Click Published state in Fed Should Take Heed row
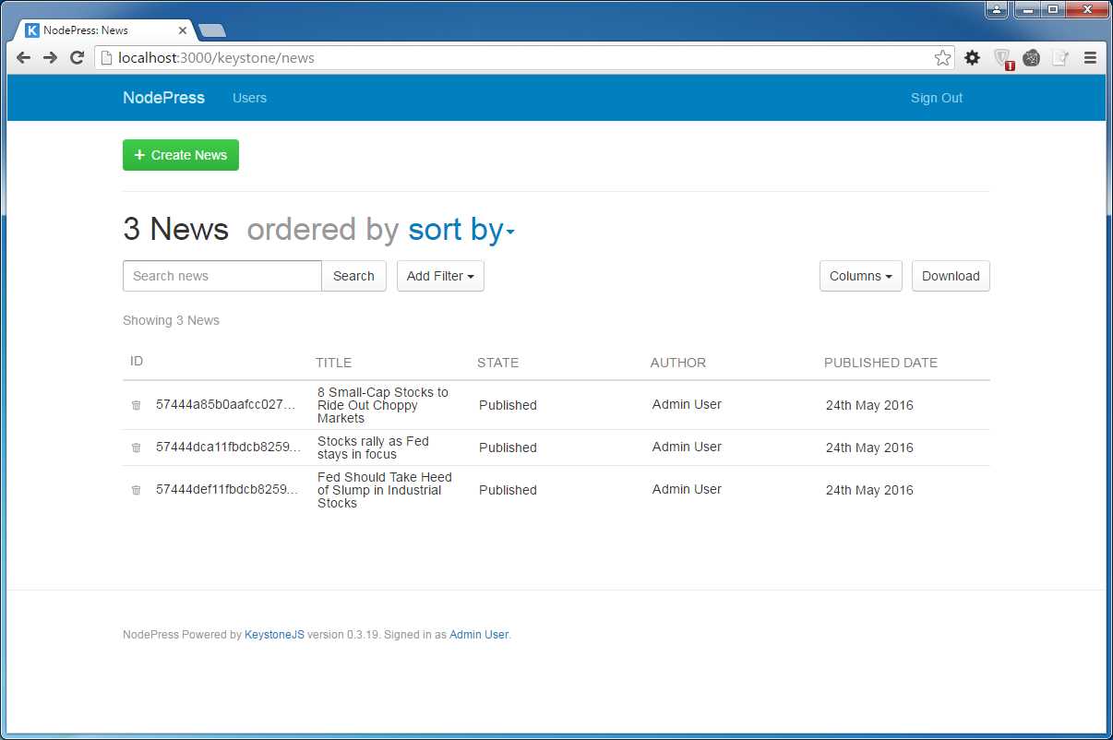 coord(508,490)
